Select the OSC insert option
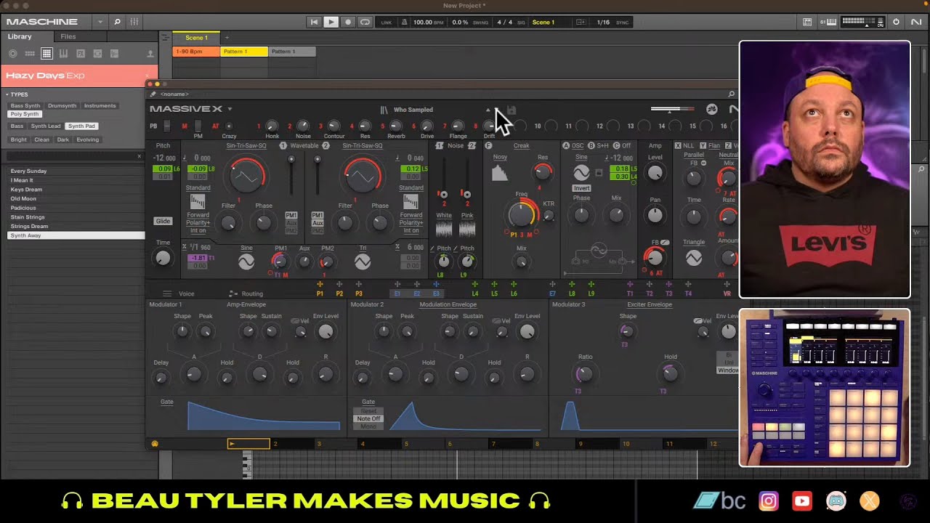930x523 pixels. [578, 145]
